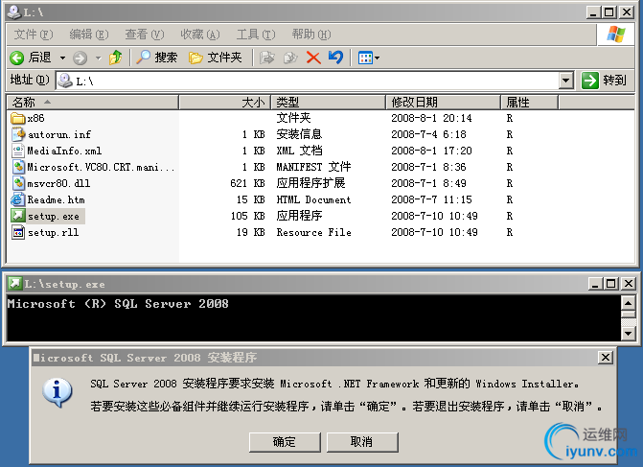Click the Views grid icon

(365, 58)
